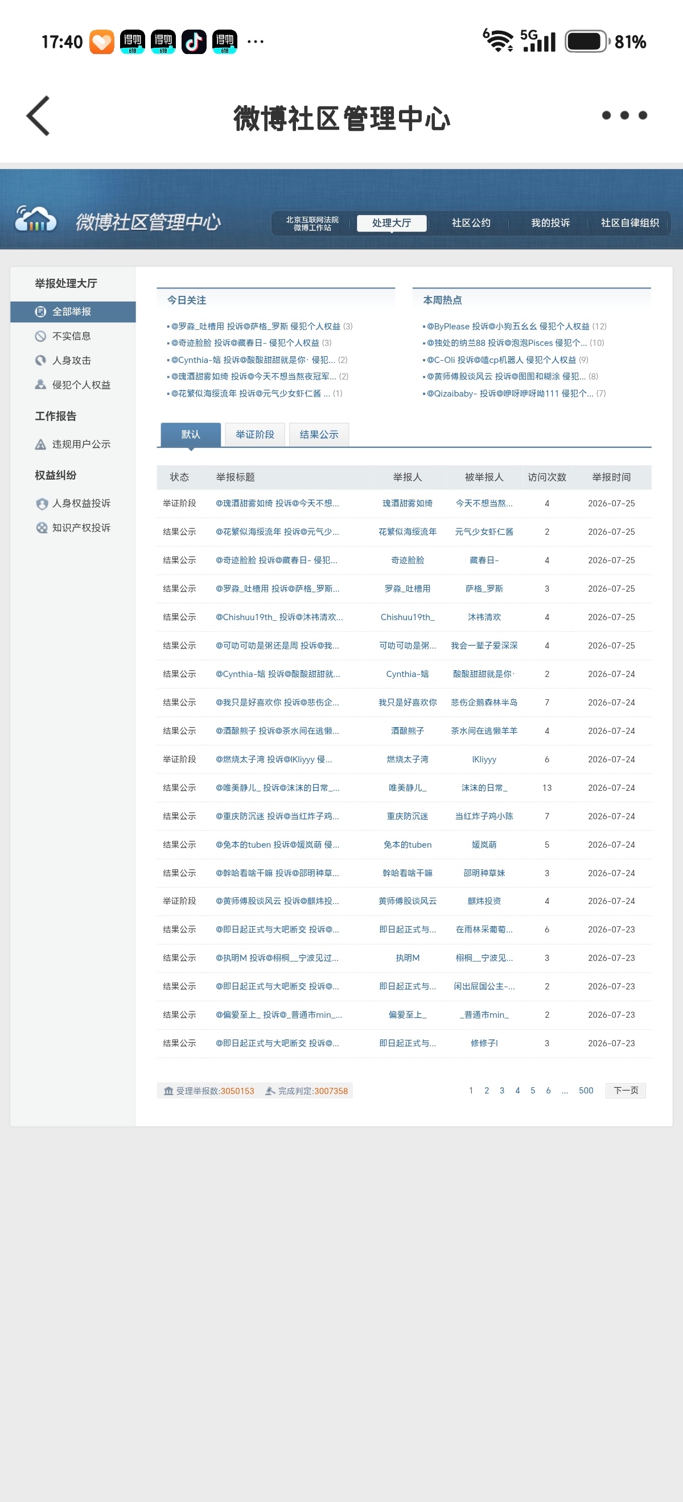The height and width of the screenshot is (1502, 683).
Task: Open 今日关注 item @奇迹脸脸 投诉@藏春日-
Action: click(245, 343)
